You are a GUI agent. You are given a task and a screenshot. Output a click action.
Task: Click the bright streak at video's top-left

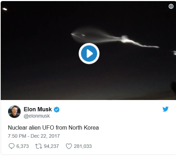5,9
